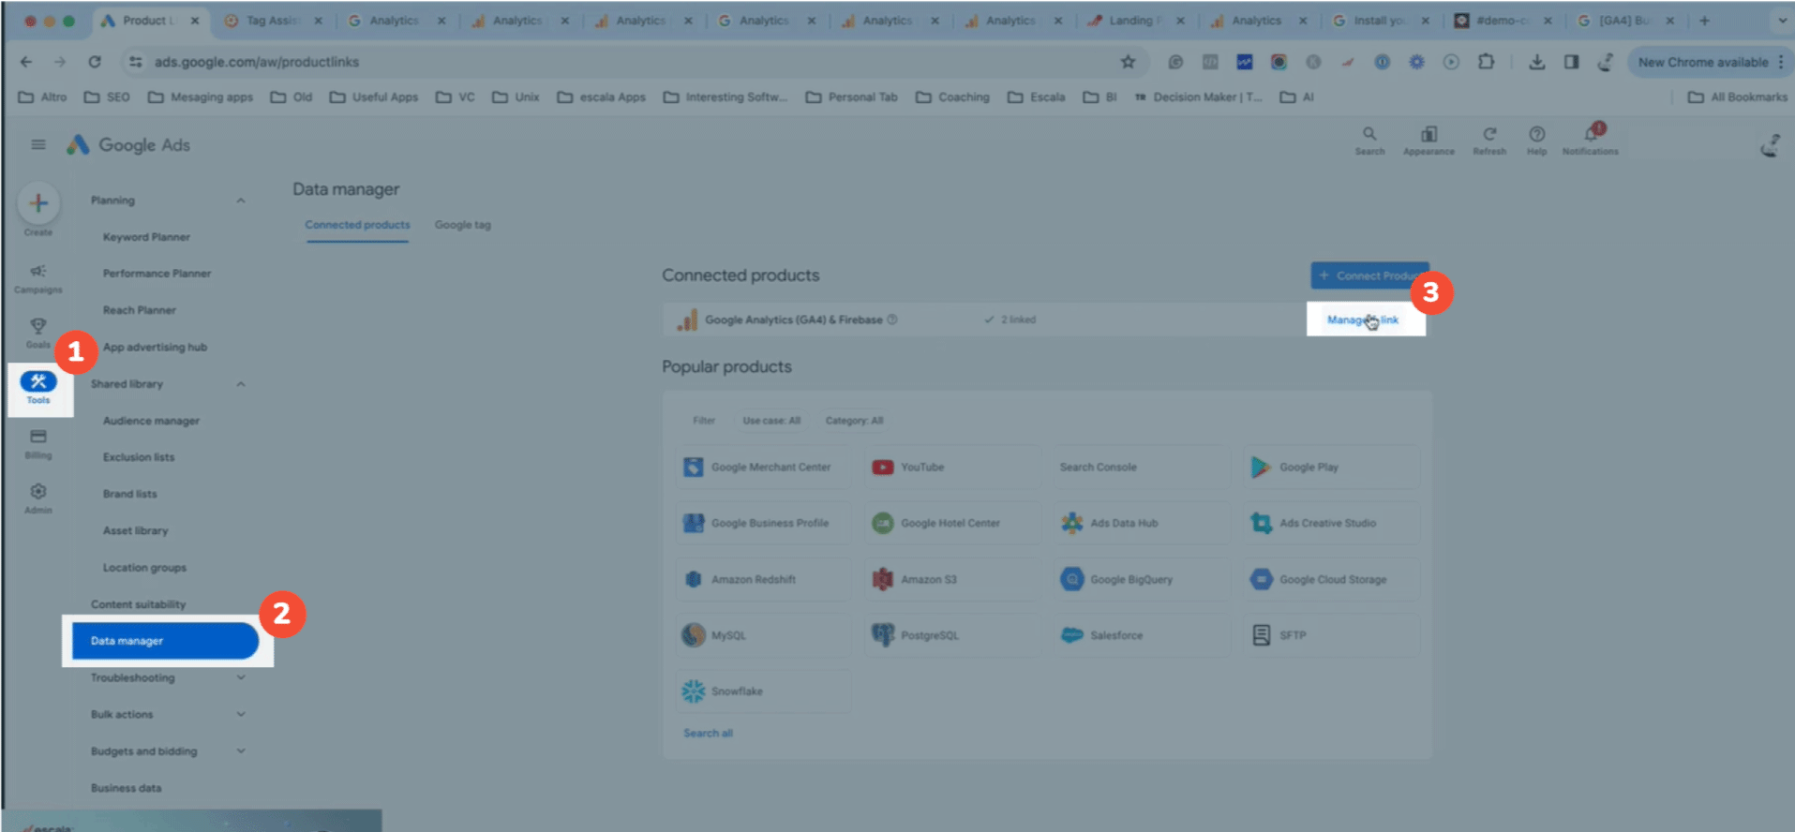Select Data manager in the menu
Viewport: 1795px width, 832px height.
pos(165,641)
